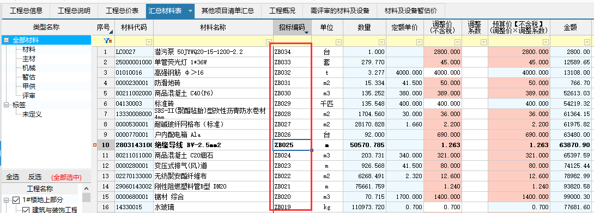
Task: Collapse the 标签 tree node
Action: (x=7, y=105)
